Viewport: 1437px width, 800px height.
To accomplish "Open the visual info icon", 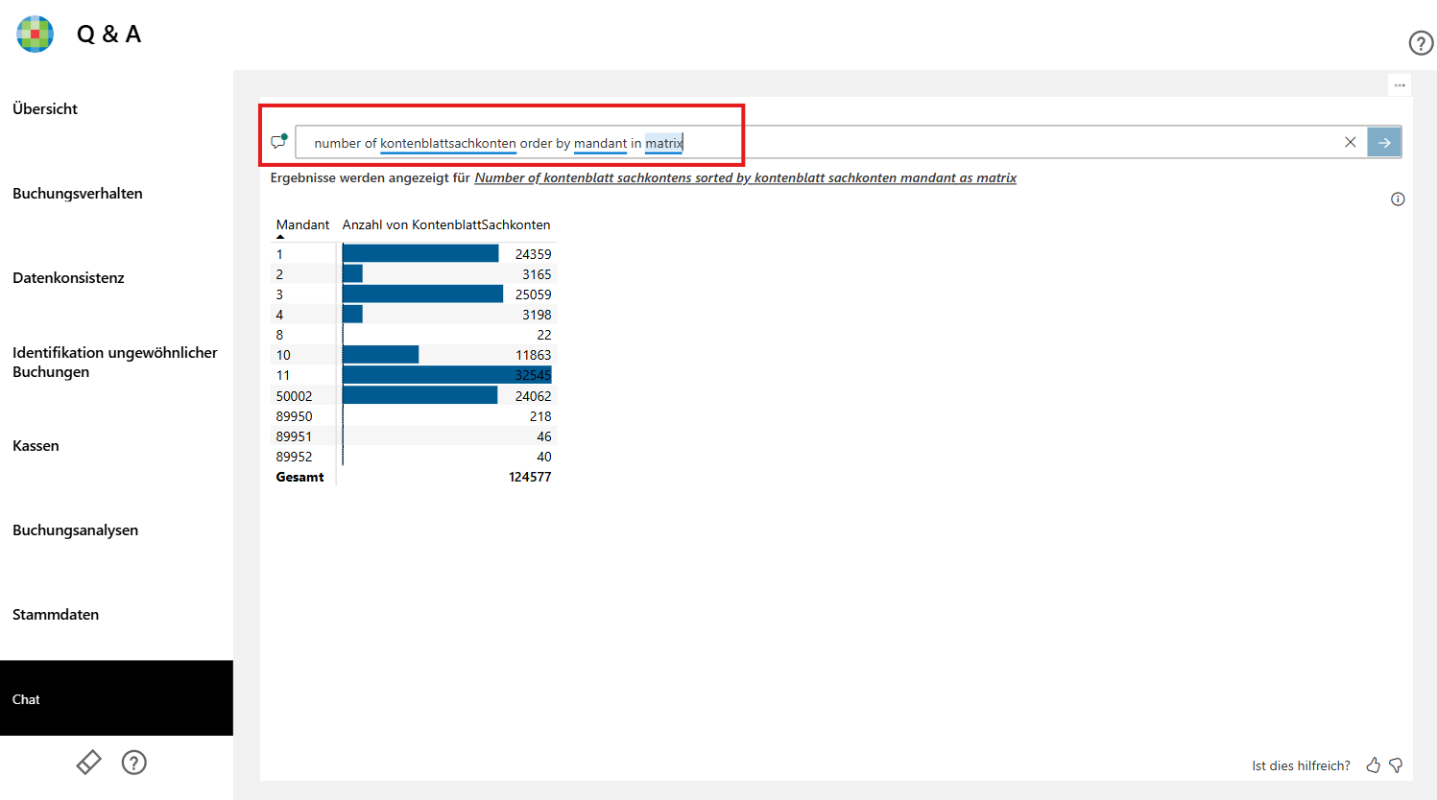I will click(1398, 200).
